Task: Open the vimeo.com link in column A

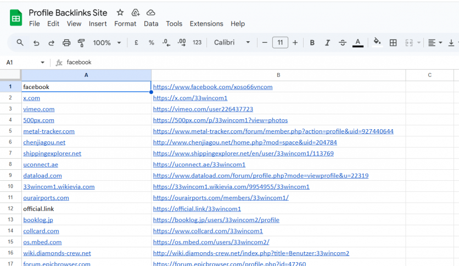Action: click(39, 109)
